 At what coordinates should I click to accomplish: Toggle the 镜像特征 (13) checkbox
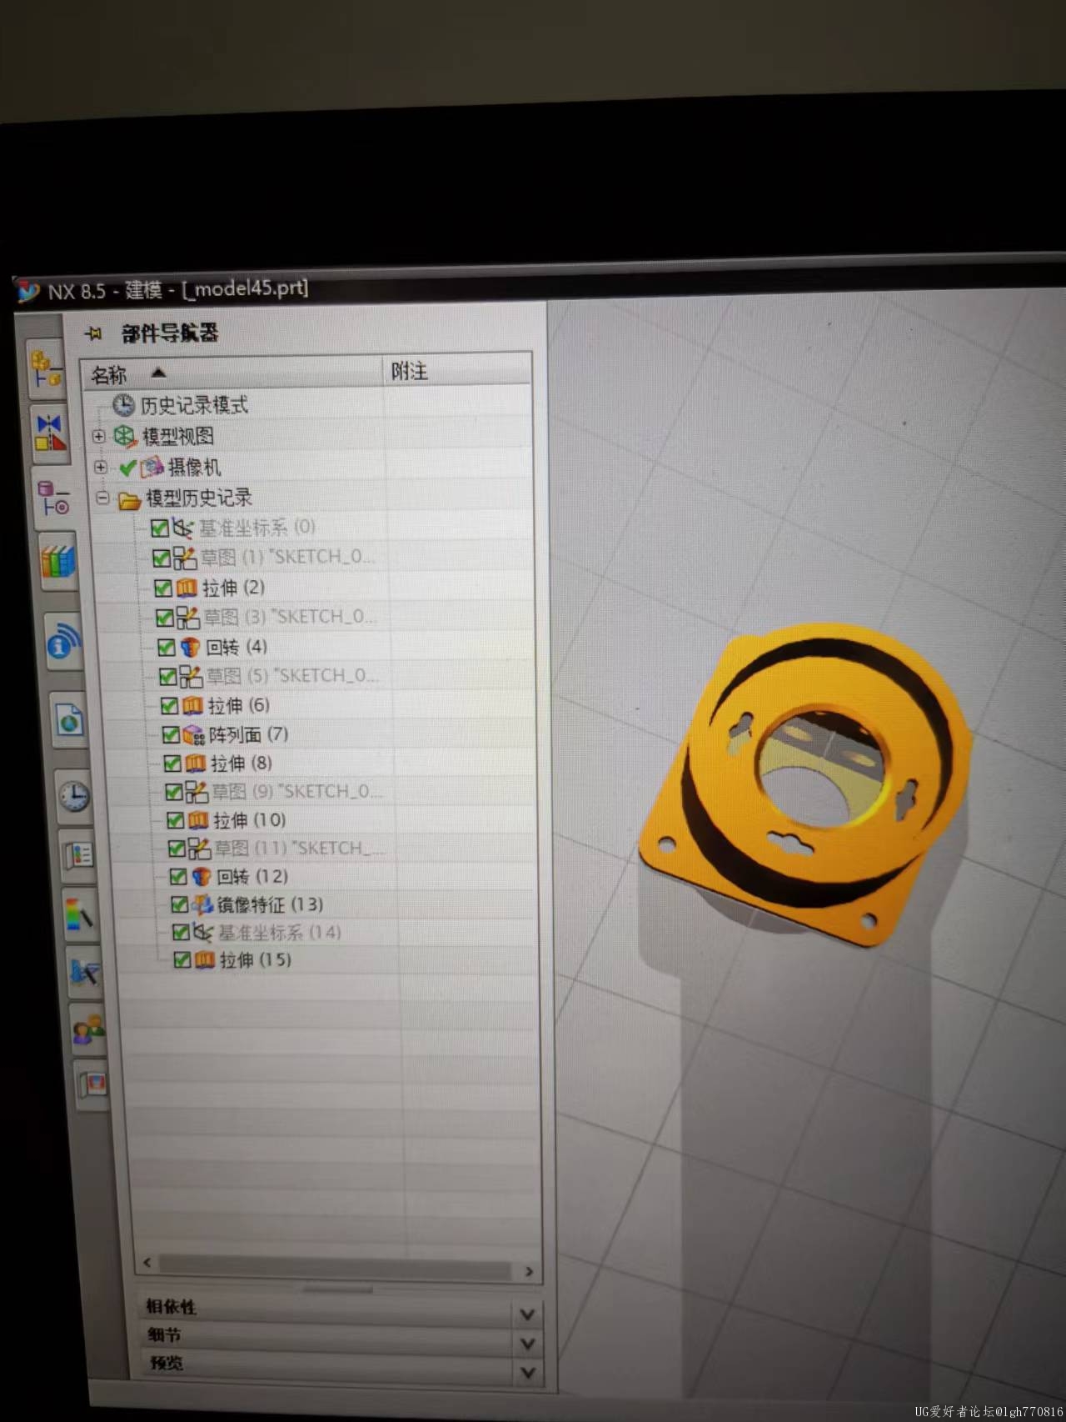[180, 904]
